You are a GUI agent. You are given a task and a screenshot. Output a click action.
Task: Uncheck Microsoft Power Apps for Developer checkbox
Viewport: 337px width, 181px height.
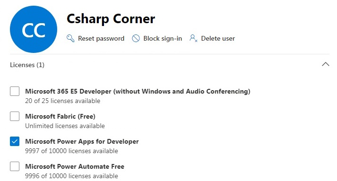click(x=15, y=141)
